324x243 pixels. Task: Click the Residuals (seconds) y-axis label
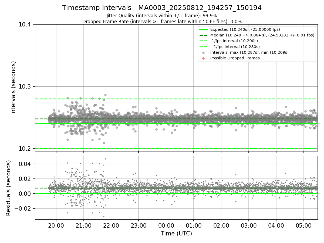click(8, 188)
